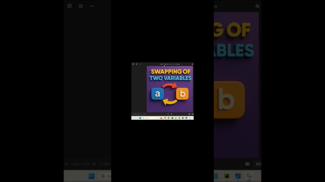This screenshot has width=325, height=182.
Task: Open Excel from the taskbar
Action: coord(172,118)
